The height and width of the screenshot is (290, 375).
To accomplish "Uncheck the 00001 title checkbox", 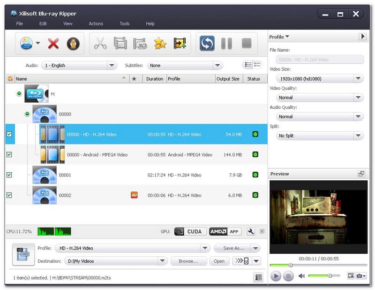I will [x=9, y=175].
